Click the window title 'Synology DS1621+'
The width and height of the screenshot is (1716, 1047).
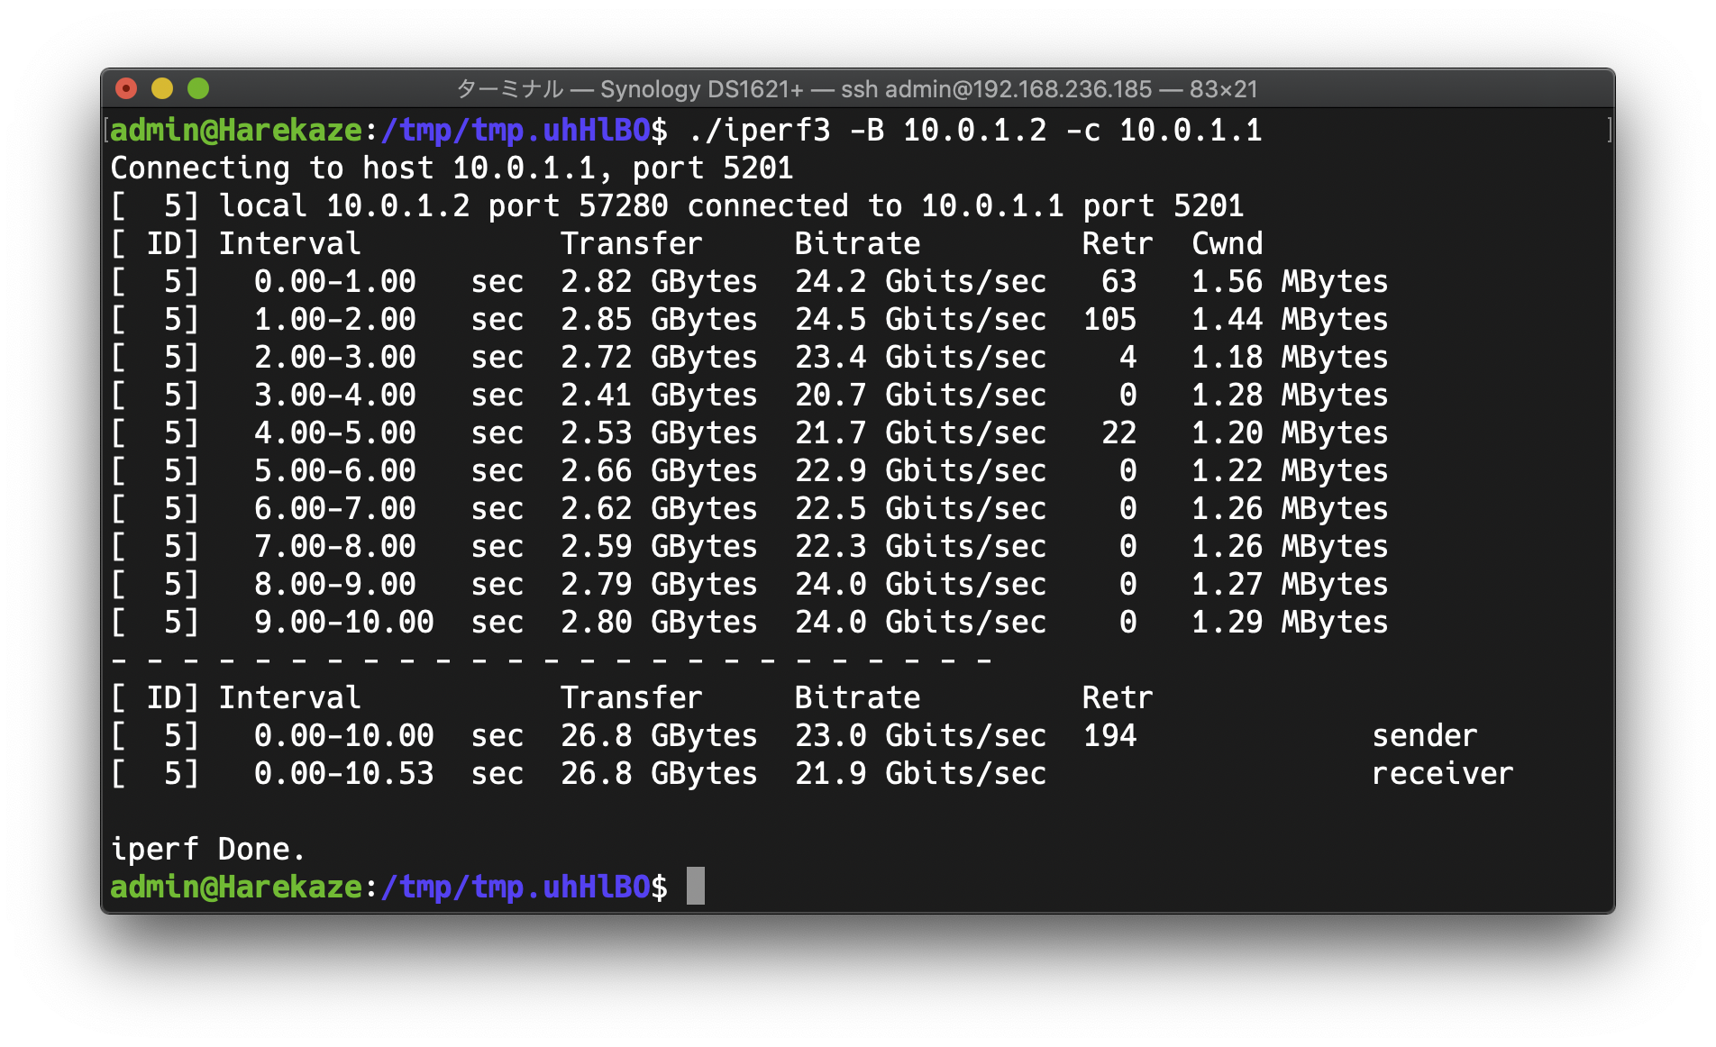[x=701, y=89]
